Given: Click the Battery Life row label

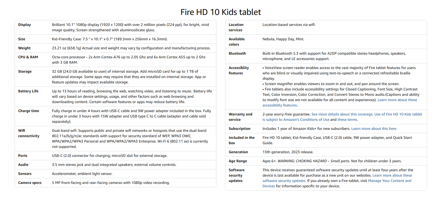Looking at the screenshot, I should pos(28,91).
